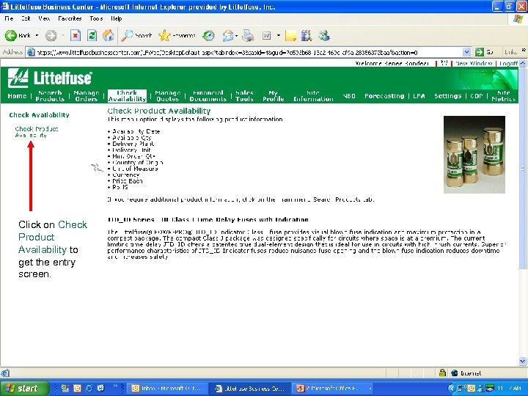
Task: Click the yellow note toolbar icon
Action: pyautogui.click(x=290, y=35)
